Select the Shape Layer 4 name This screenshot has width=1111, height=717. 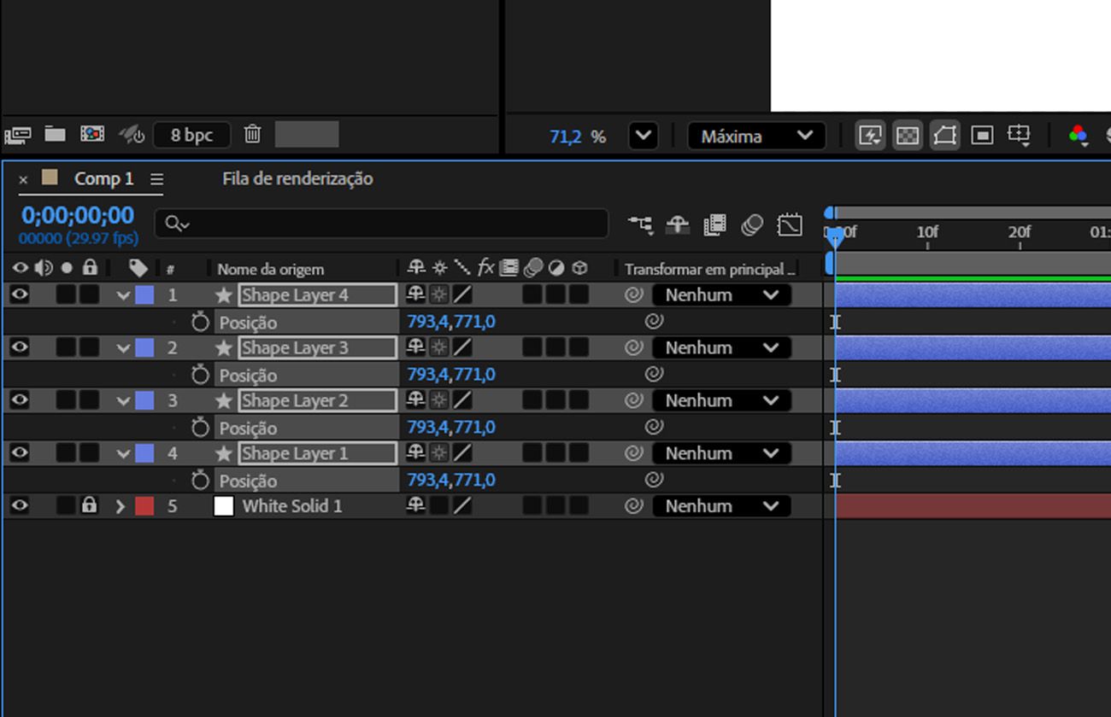317,295
